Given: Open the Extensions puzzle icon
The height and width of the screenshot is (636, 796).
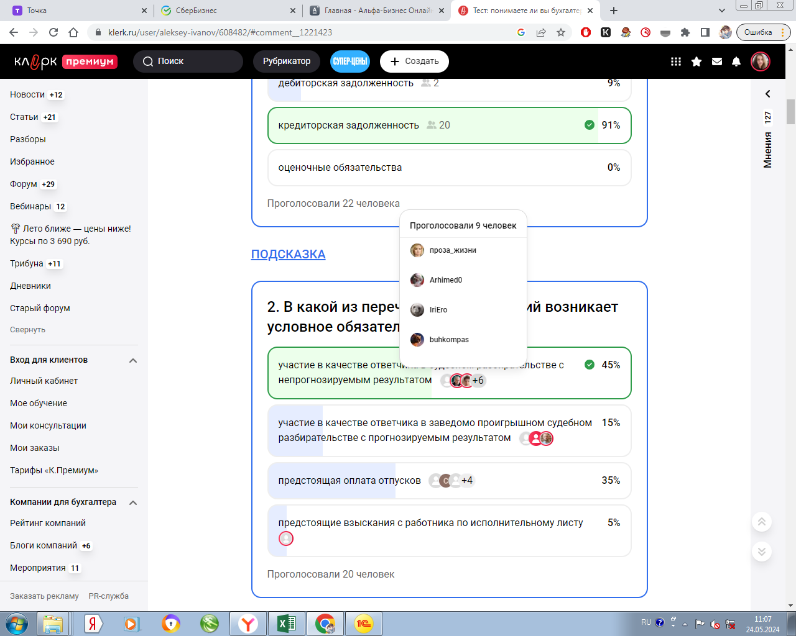Looking at the screenshot, I should click(685, 32).
